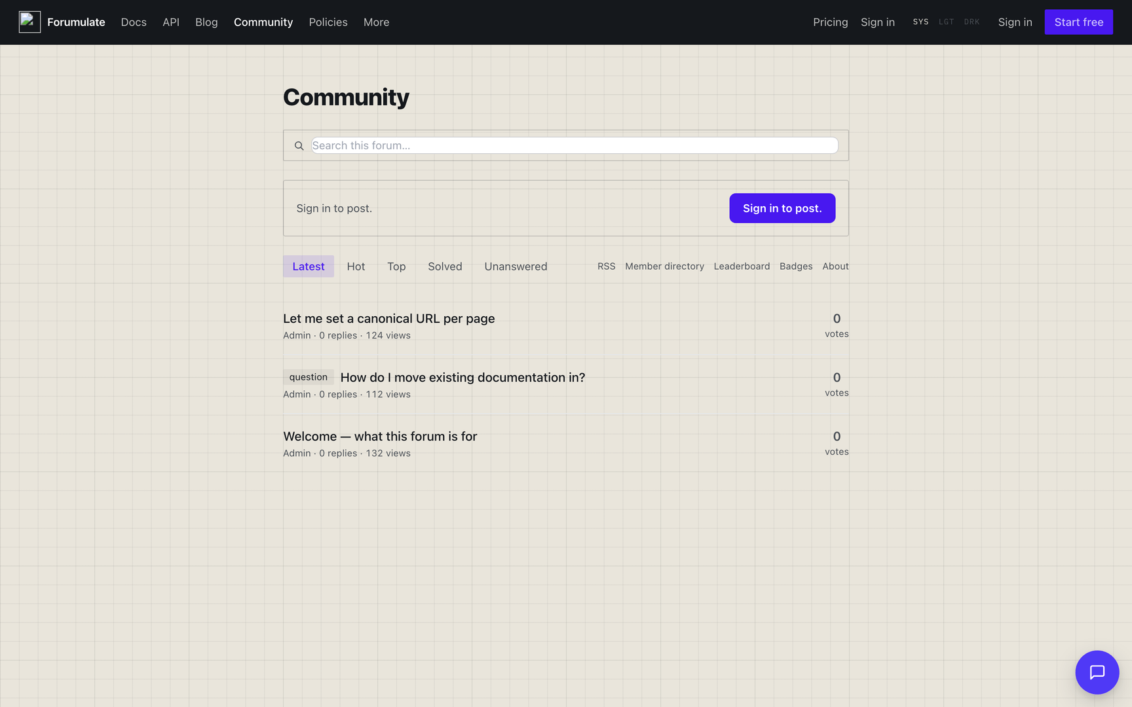Click Sign in next to Pricing
Viewport: 1132px width, 707px height.
(x=878, y=22)
